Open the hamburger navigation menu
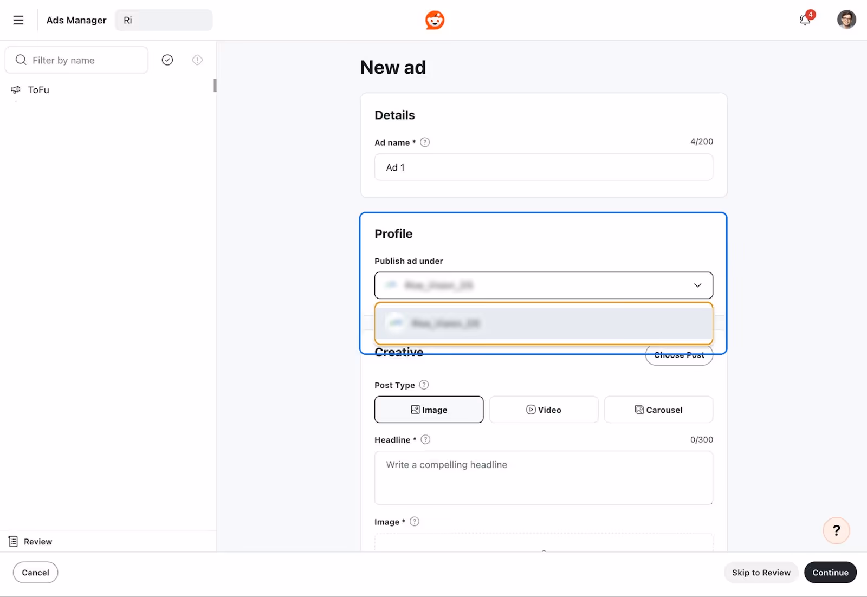 (x=18, y=20)
